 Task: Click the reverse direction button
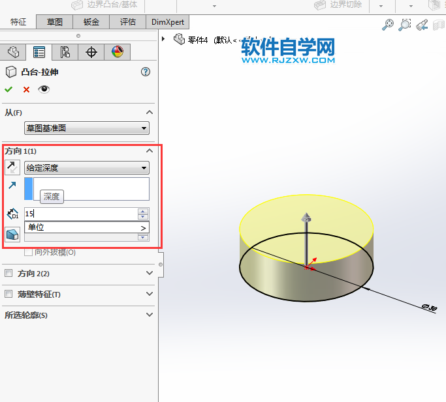click(x=12, y=167)
